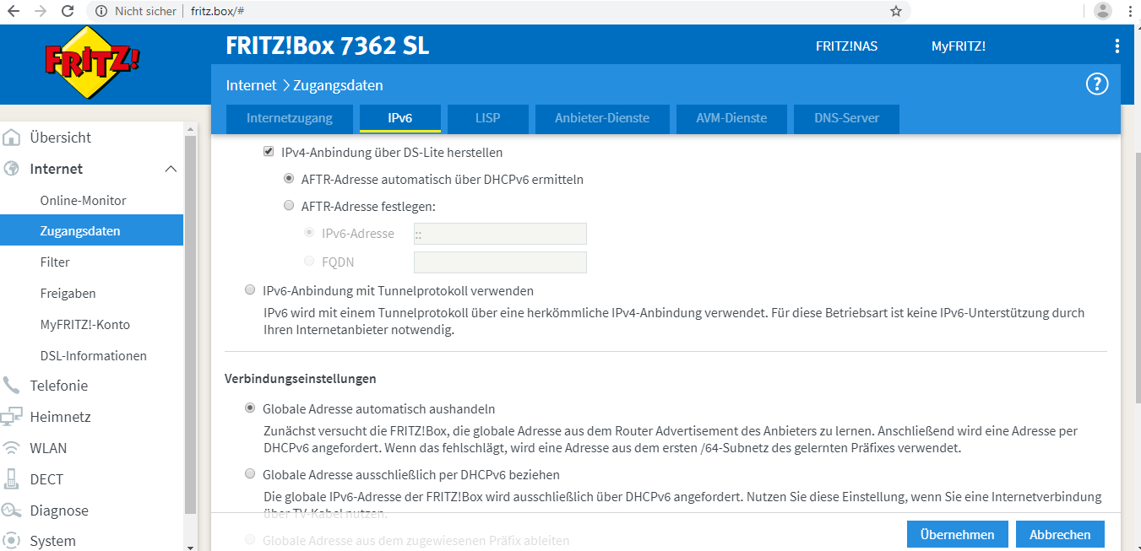The height and width of the screenshot is (551, 1141).
Task: Click the sidebar vertical scrollbar
Action: pyautogui.click(x=190, y=325)
